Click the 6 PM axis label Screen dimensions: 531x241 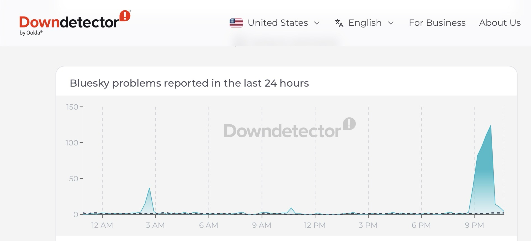coord(421,225)
